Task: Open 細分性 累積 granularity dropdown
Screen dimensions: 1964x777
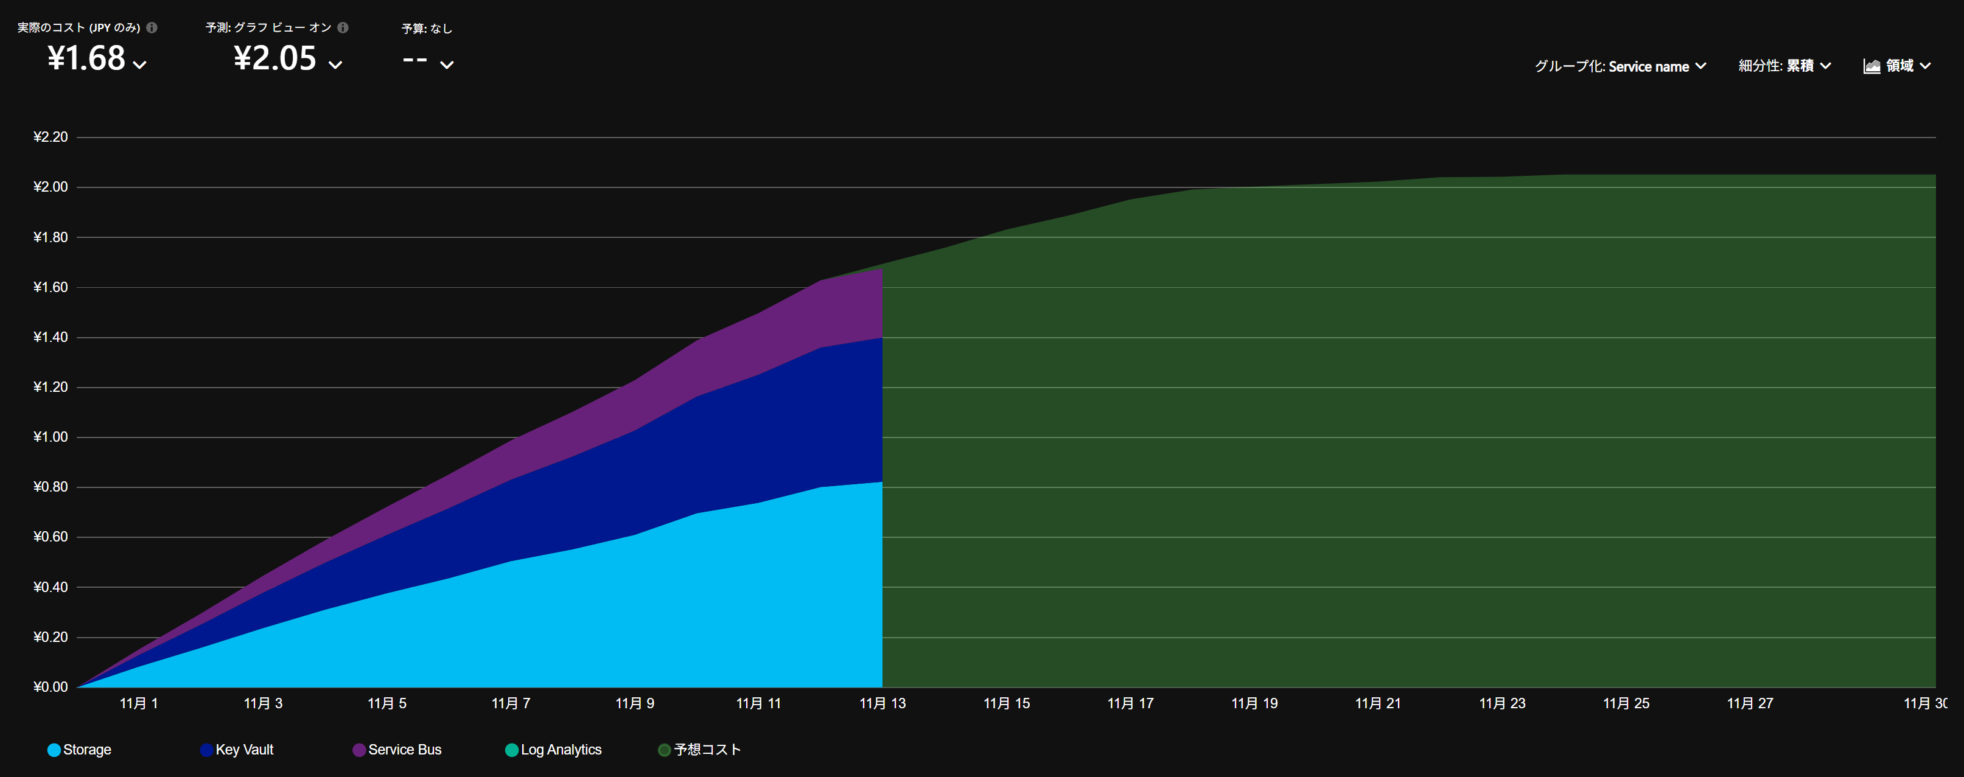Action: click(1784, 66)
